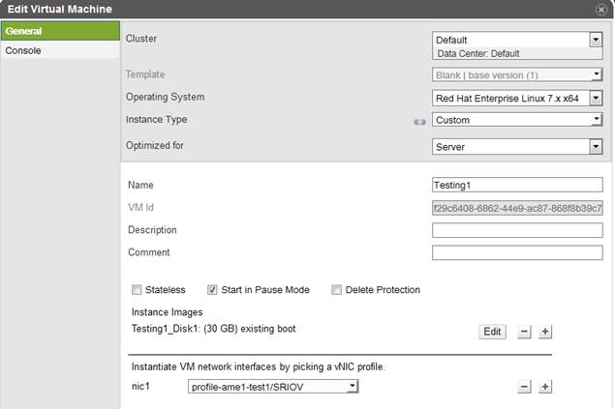Click the chain link icon beside Instance Type

click(x=419, y=121)
